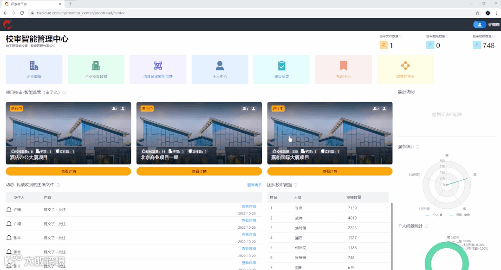Refresh the 项目校审-智能监管 section
The image size is (501, 270).
(x=64, y=93)
